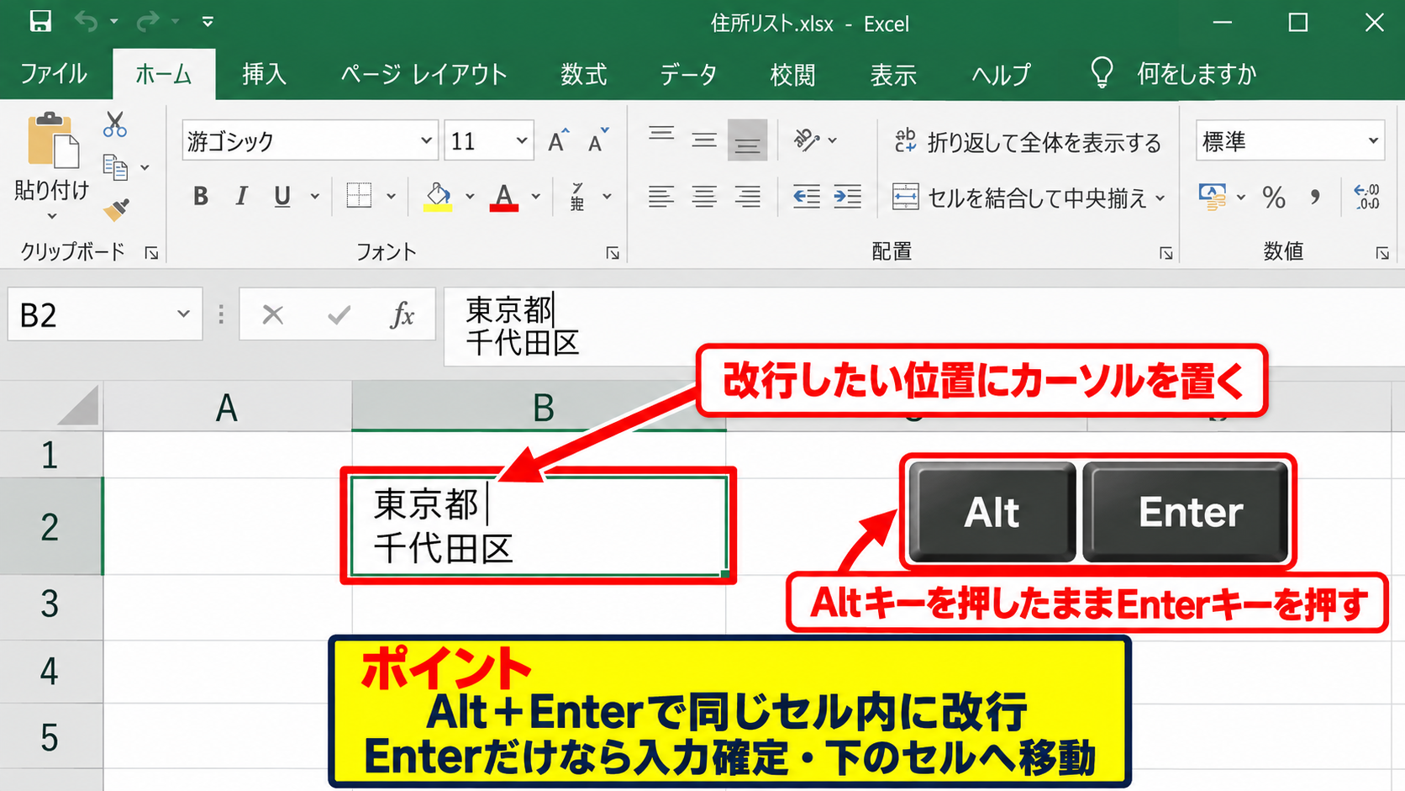This screenshot has width=1405, height=791.
Task: Select column A header
Action: click(x=227, y=409)
